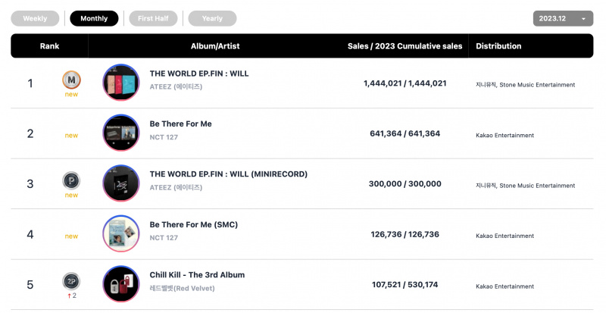Screen dimensions: 606x313
Task: Select the Monthly chart tab
Action: (94, 19)
